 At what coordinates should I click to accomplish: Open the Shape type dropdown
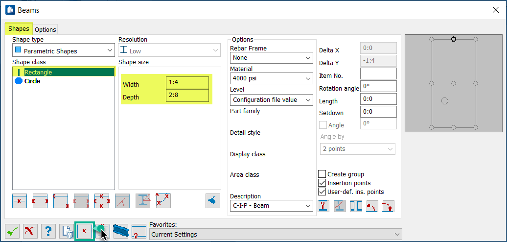(64, 50)
